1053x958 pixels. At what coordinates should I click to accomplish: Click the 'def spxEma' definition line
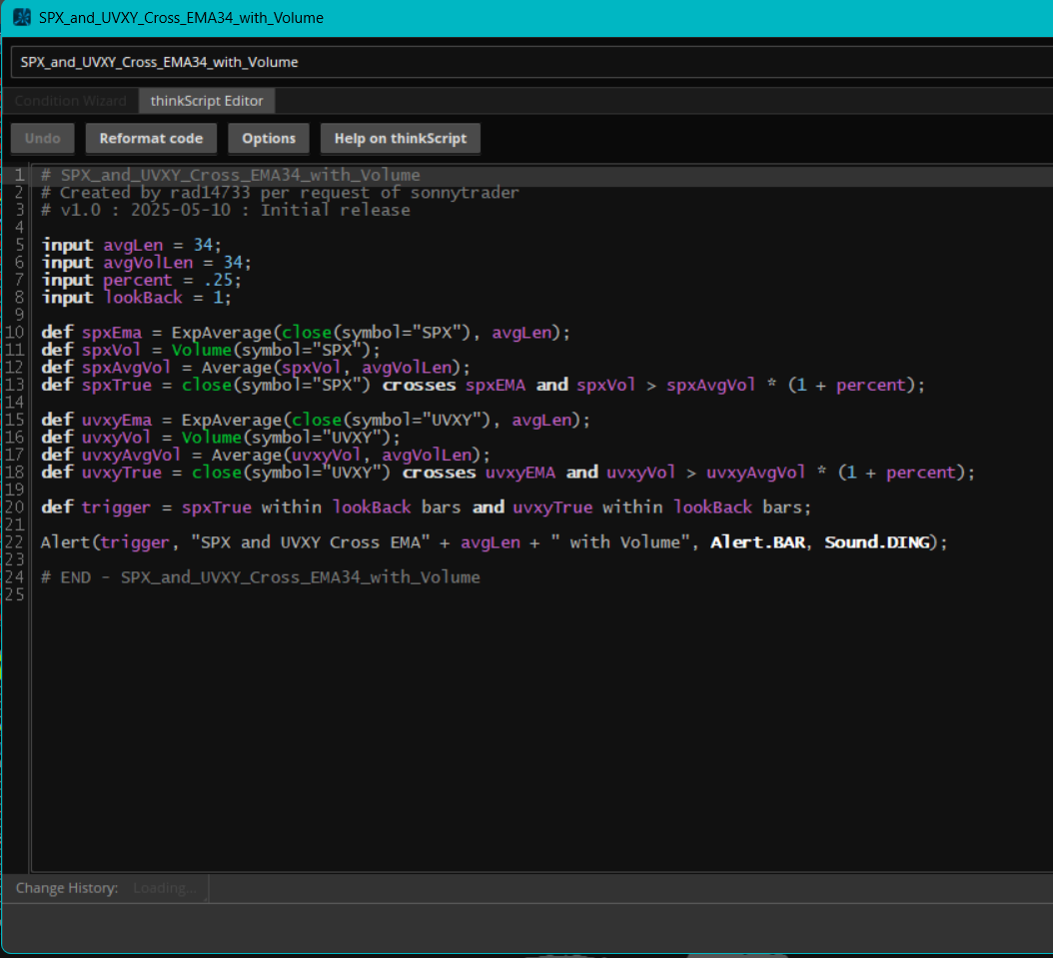[x=306, y=333]
